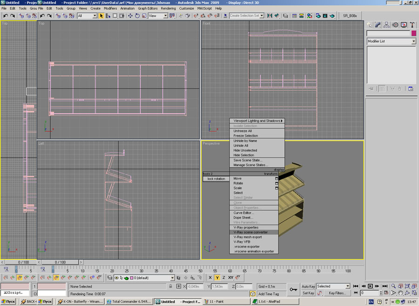Click Maximize Viewport Toggle icon

coord(414,293)
